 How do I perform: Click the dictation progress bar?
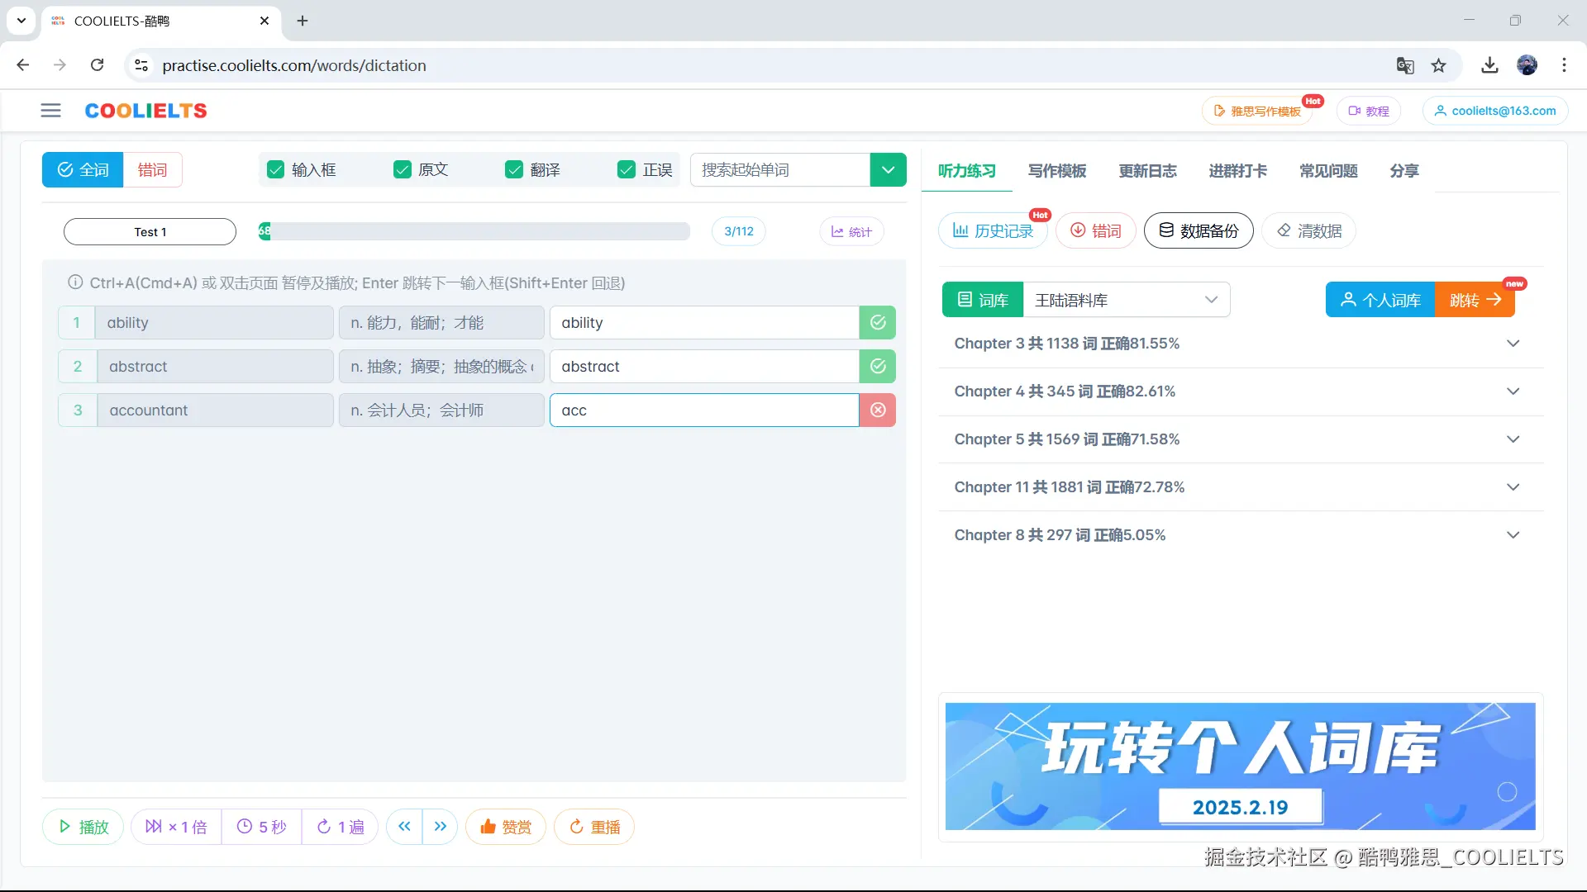coord(474,231)
